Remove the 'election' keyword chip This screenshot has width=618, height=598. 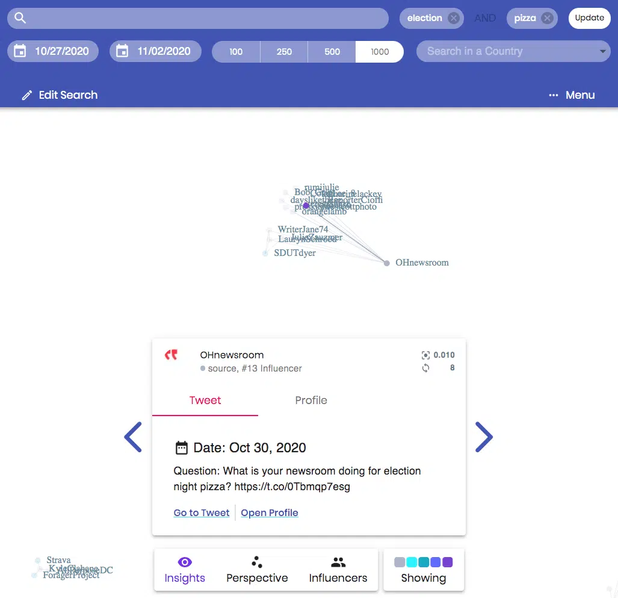(x=454, y=18)
